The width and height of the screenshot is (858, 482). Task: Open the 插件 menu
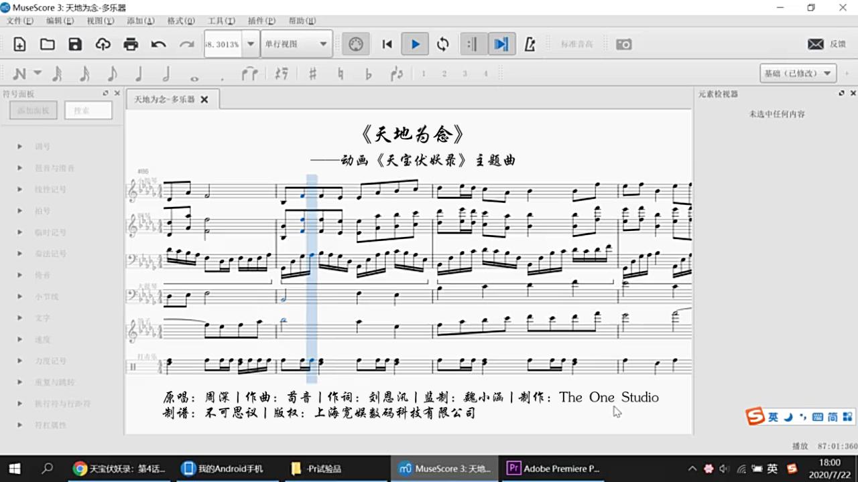click(261, 21)
